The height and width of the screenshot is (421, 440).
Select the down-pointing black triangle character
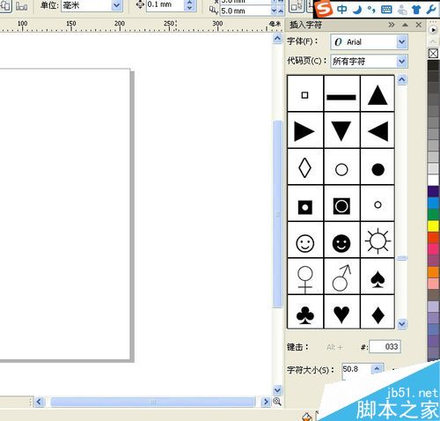click(341, 130)
